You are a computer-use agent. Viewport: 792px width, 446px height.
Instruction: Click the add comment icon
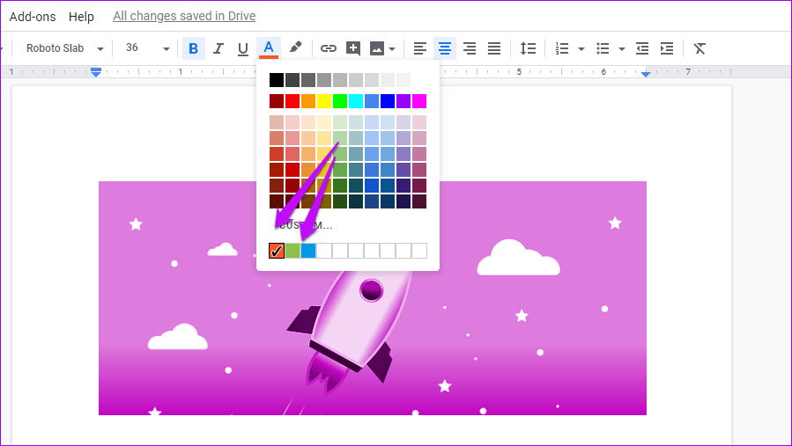(353, 48)
